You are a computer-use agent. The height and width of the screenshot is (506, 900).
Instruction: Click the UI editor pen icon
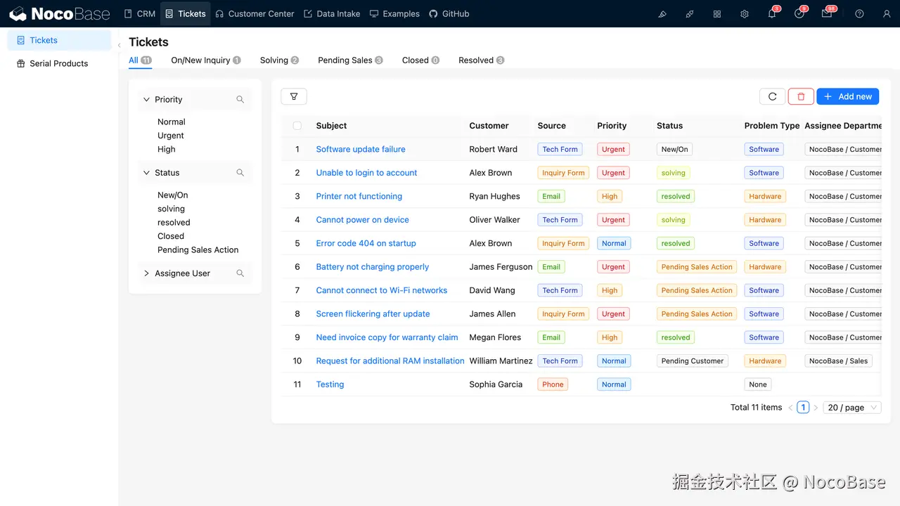[x=662, y=13]
